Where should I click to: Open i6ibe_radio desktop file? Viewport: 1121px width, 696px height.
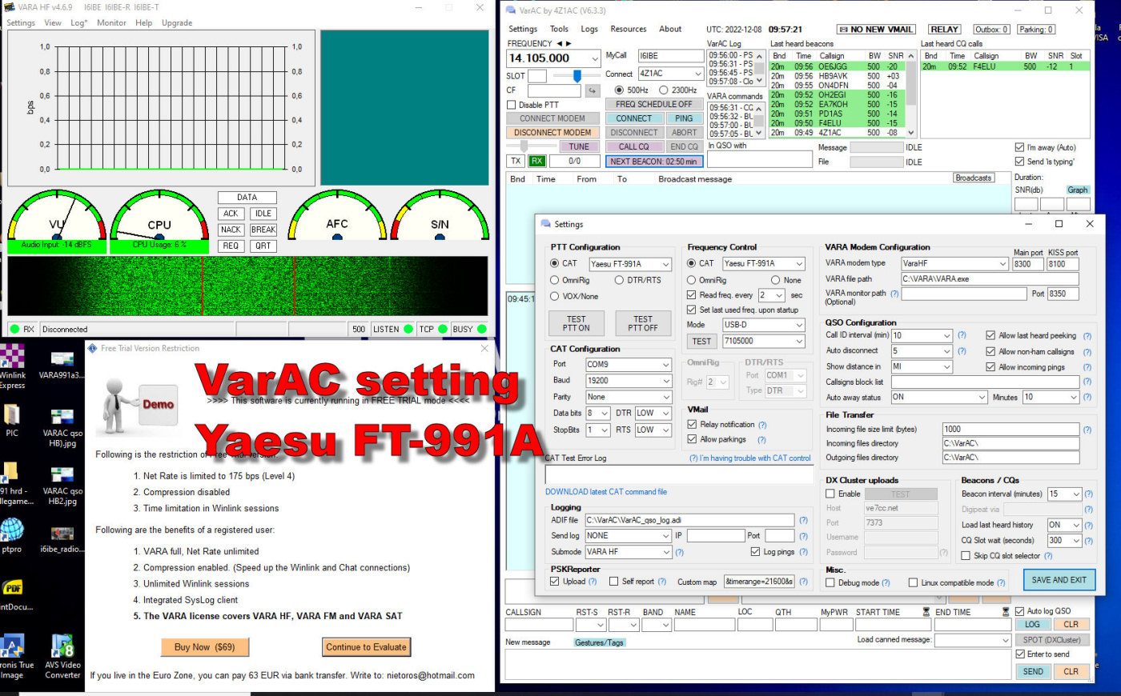point(62,539)
